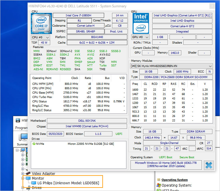Click the BIOS Date 05/03/2020 field
The image size is (220, 191).
pos(55,134)
